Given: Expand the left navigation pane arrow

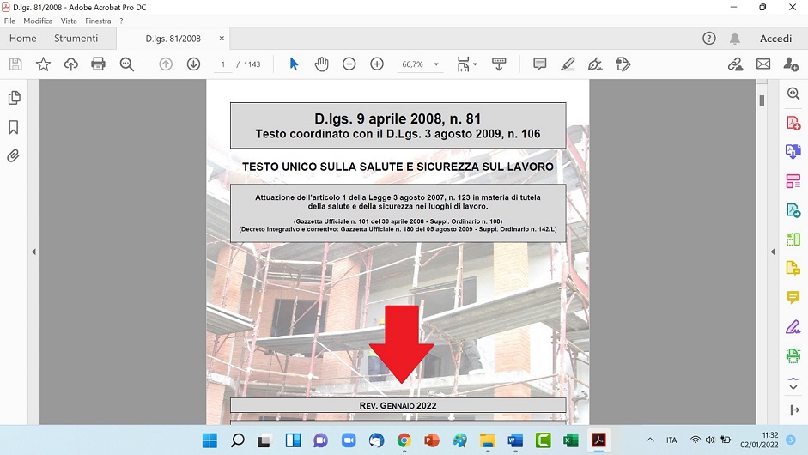Looking at the screenshot, I should coord(33,252).
